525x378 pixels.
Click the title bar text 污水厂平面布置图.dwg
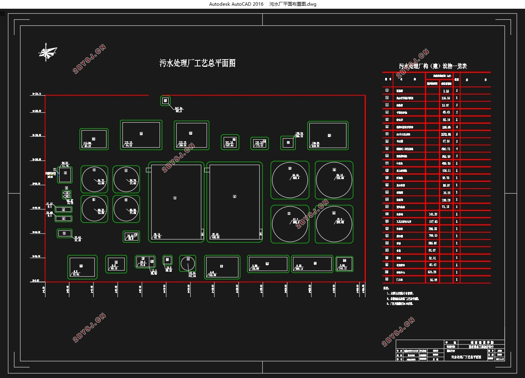293,4
